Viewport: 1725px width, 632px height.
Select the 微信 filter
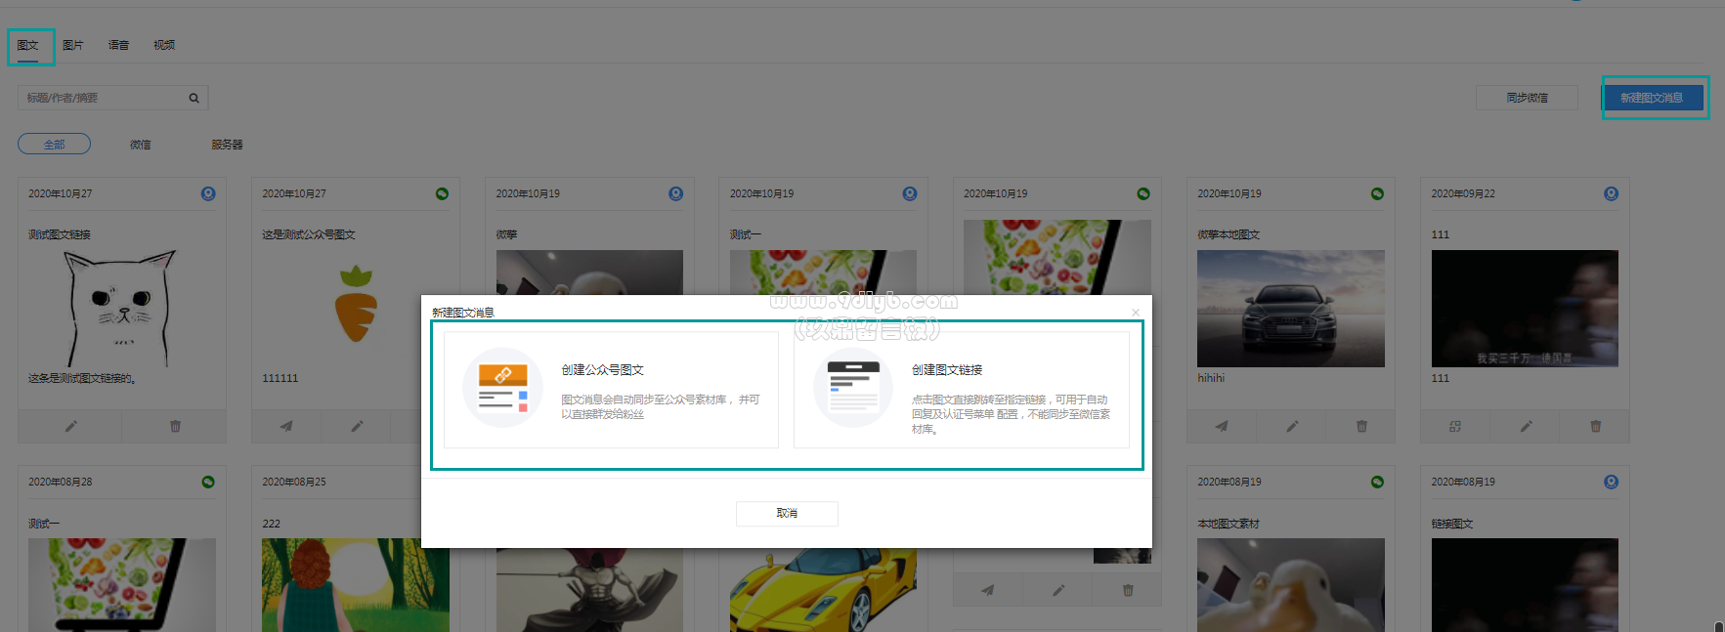point(141,145)
